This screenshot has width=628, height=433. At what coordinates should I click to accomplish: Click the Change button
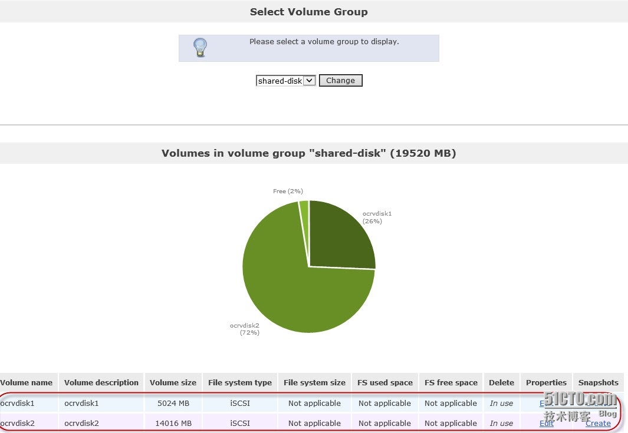coord(340,81)
